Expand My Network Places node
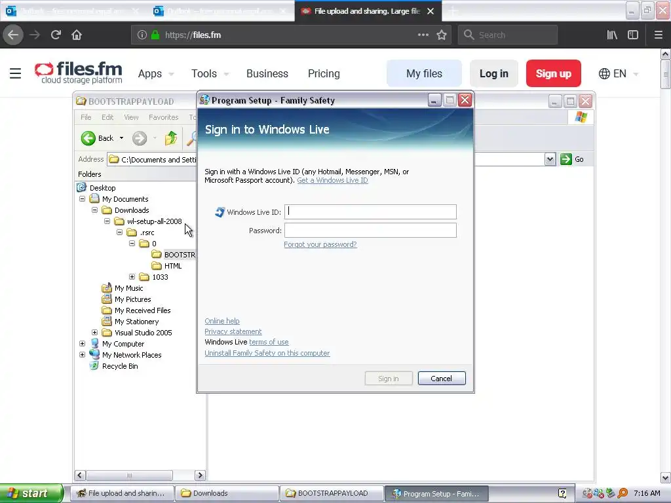This screenshot has width=671, height=503. coord(82,354)
